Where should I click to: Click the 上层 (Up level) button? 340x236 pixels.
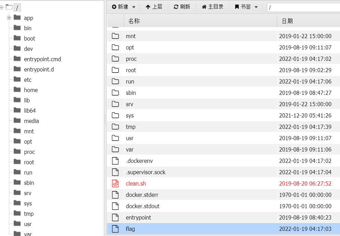(154, 7)
